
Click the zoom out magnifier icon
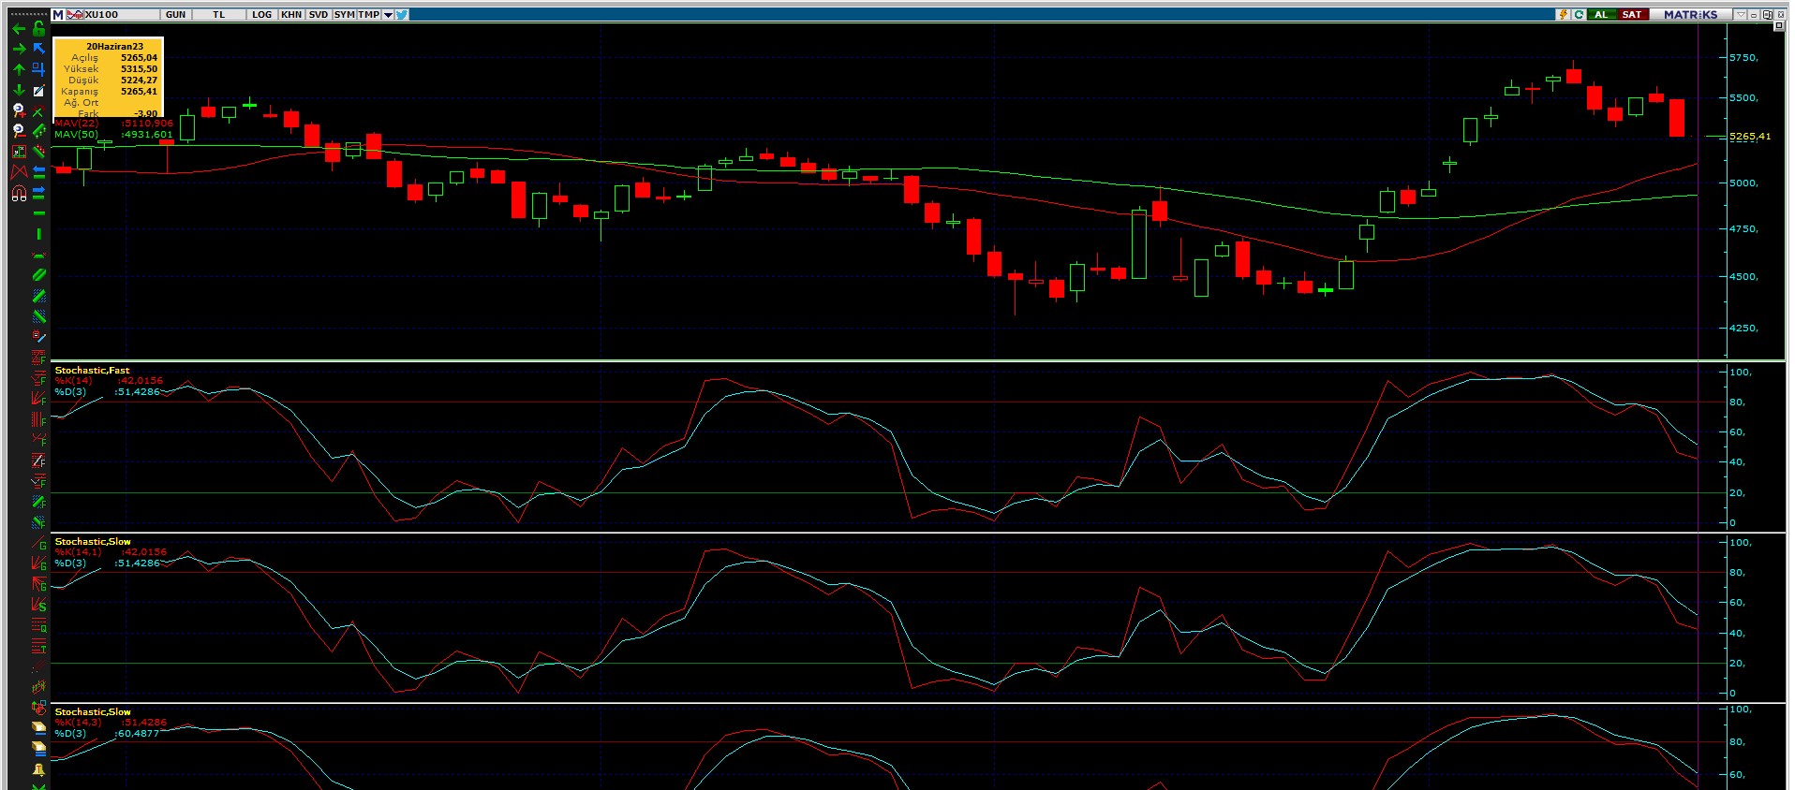click(x=19, y=130)
